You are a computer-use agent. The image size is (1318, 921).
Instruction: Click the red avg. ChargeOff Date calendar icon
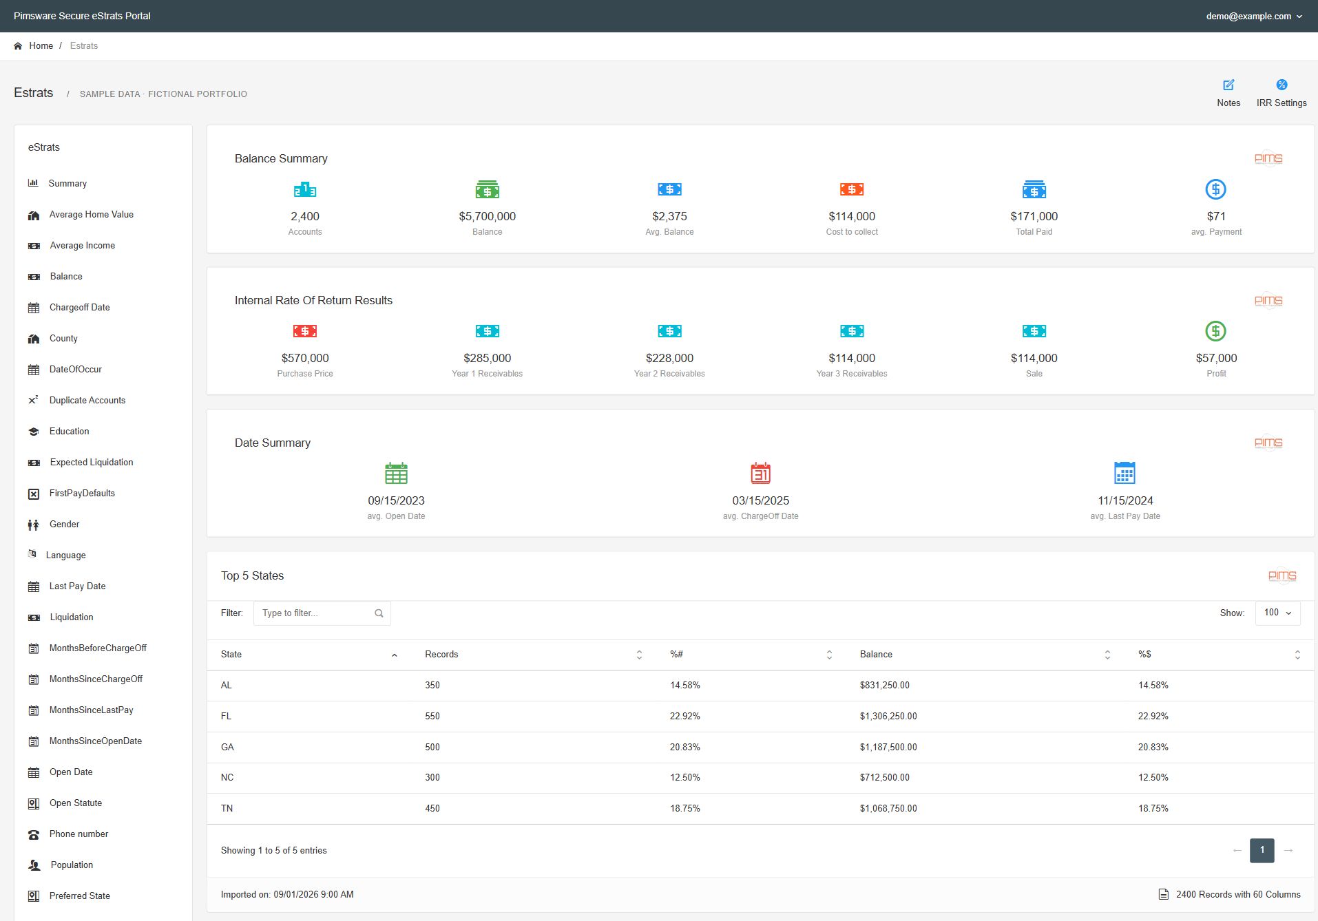click(760, 473)
